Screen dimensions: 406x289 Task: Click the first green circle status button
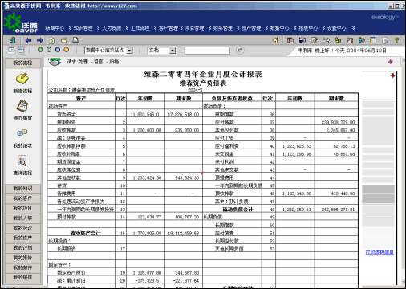[40, 50]
